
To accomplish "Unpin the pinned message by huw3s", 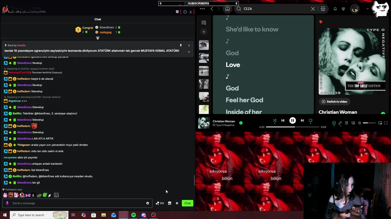I will point(181,45).
